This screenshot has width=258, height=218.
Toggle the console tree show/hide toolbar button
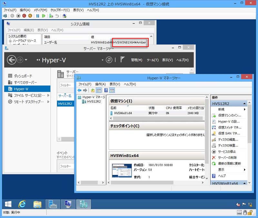tap(99, 90)
